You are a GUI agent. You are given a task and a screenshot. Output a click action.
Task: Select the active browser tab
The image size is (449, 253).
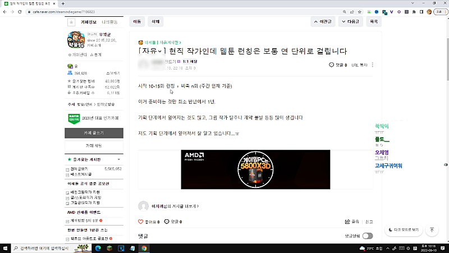click(30, 3)
